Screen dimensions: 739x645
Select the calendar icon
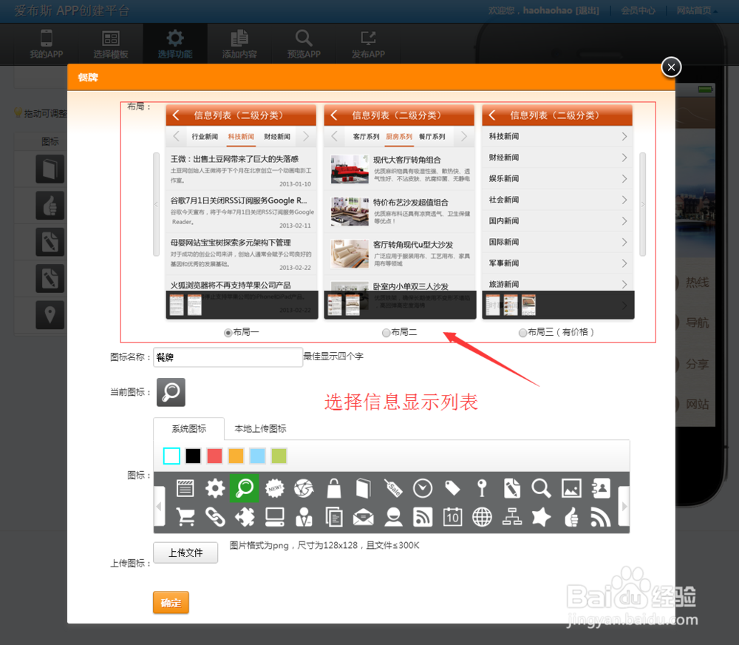click(452, 516)
